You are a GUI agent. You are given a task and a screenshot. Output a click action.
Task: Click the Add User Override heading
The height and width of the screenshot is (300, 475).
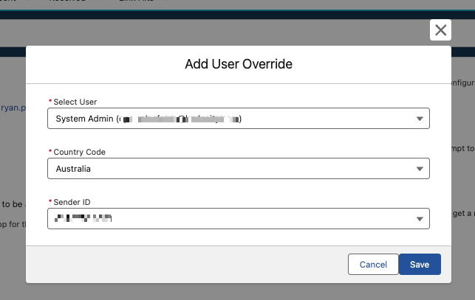pyautogui.click(x=238, y=64)
